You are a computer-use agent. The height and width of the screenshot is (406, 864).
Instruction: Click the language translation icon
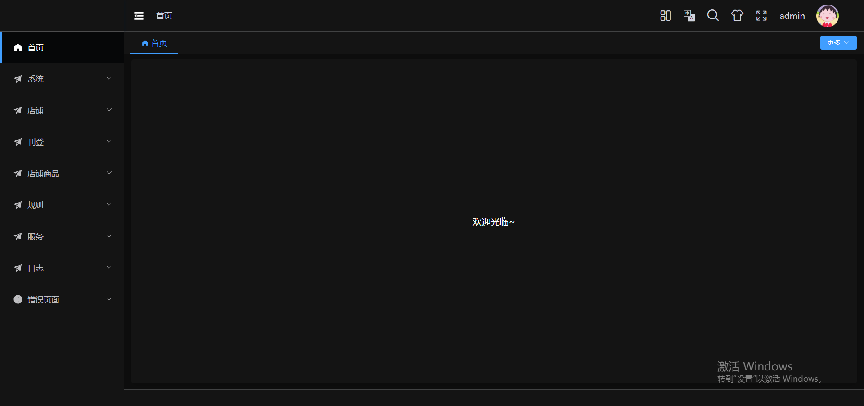689,16
